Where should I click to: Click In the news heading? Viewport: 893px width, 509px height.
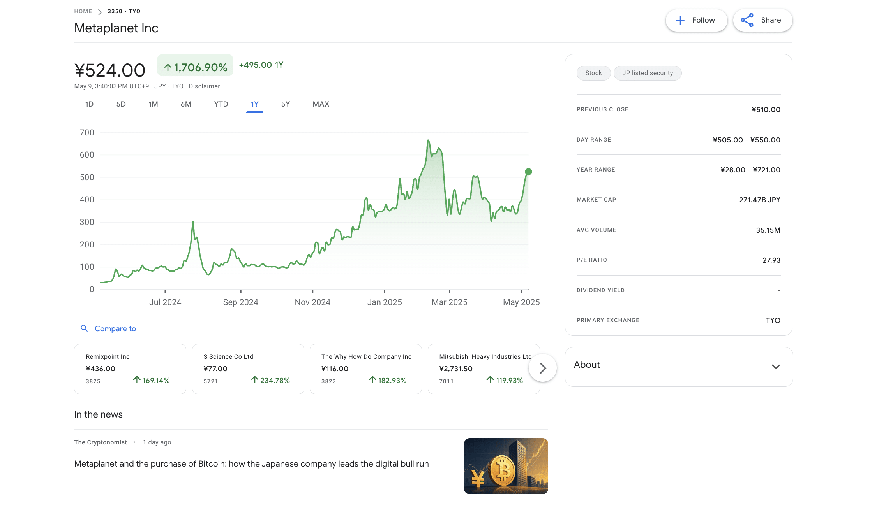click(x=98, y=414)
